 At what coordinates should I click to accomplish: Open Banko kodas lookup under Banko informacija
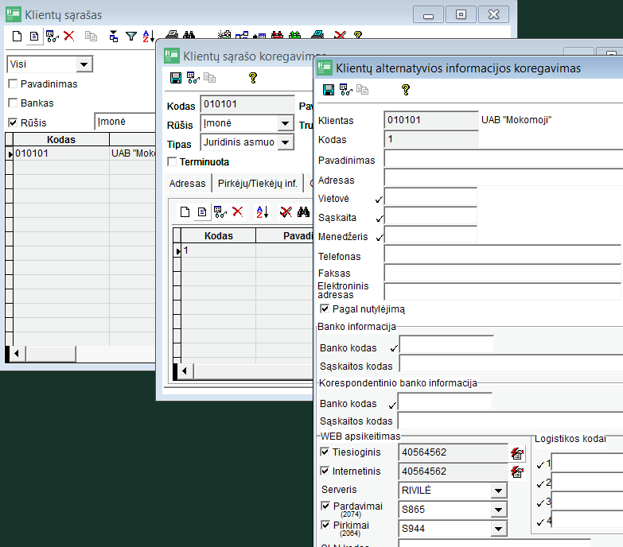click(x=394, y=348)
